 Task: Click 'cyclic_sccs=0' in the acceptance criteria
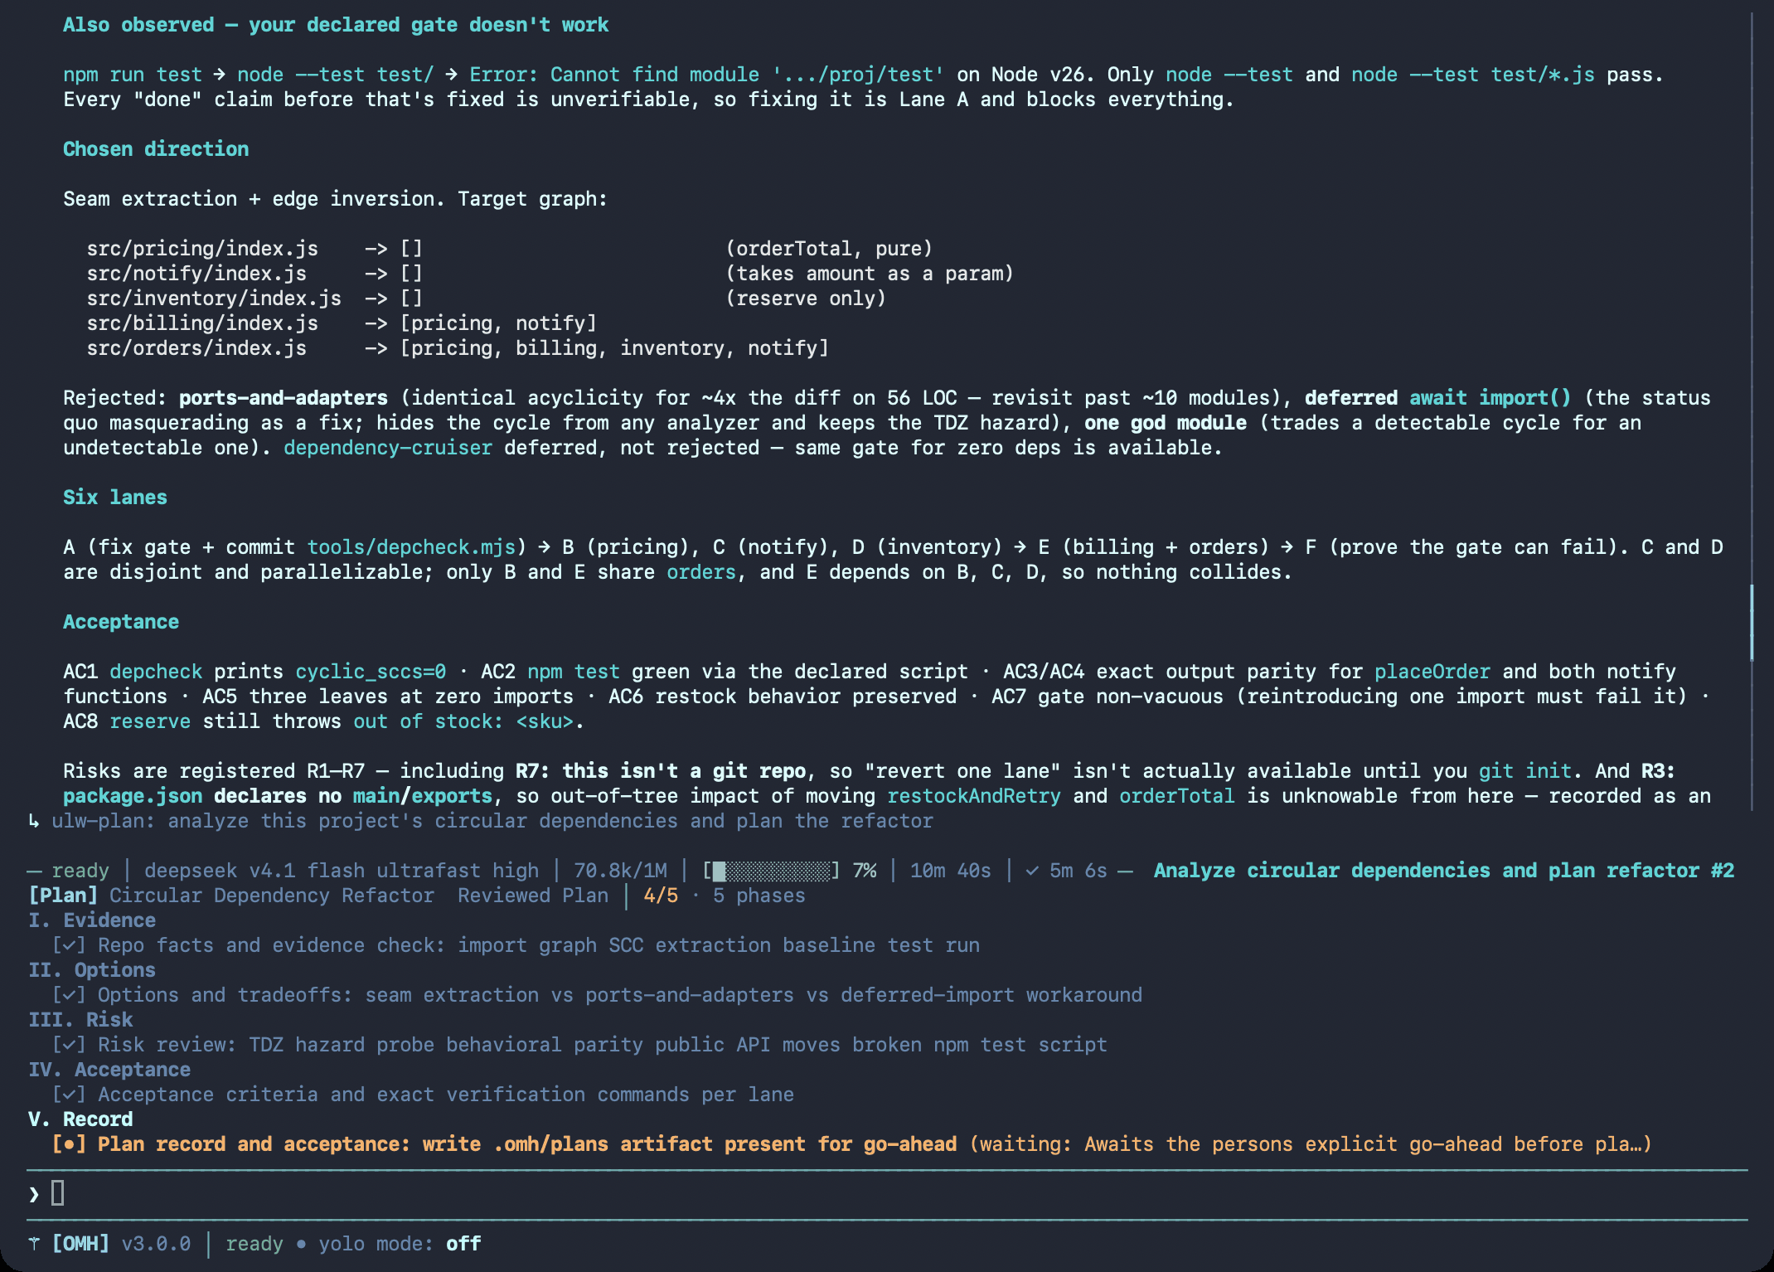click(371, 672)
